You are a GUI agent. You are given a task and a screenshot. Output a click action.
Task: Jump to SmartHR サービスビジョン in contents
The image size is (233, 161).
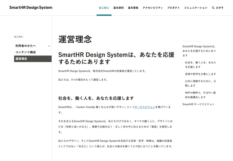click(x=199, y=104)
